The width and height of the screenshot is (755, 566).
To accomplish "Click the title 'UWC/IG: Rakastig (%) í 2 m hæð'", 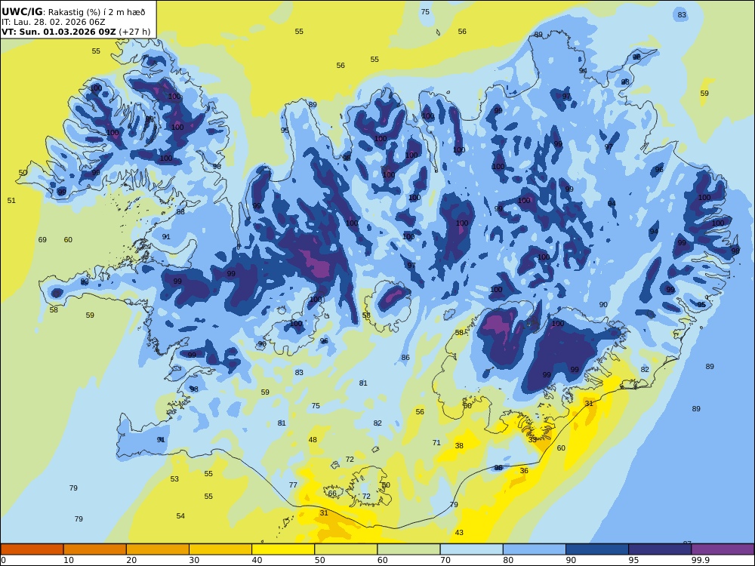I will (73, 12).
